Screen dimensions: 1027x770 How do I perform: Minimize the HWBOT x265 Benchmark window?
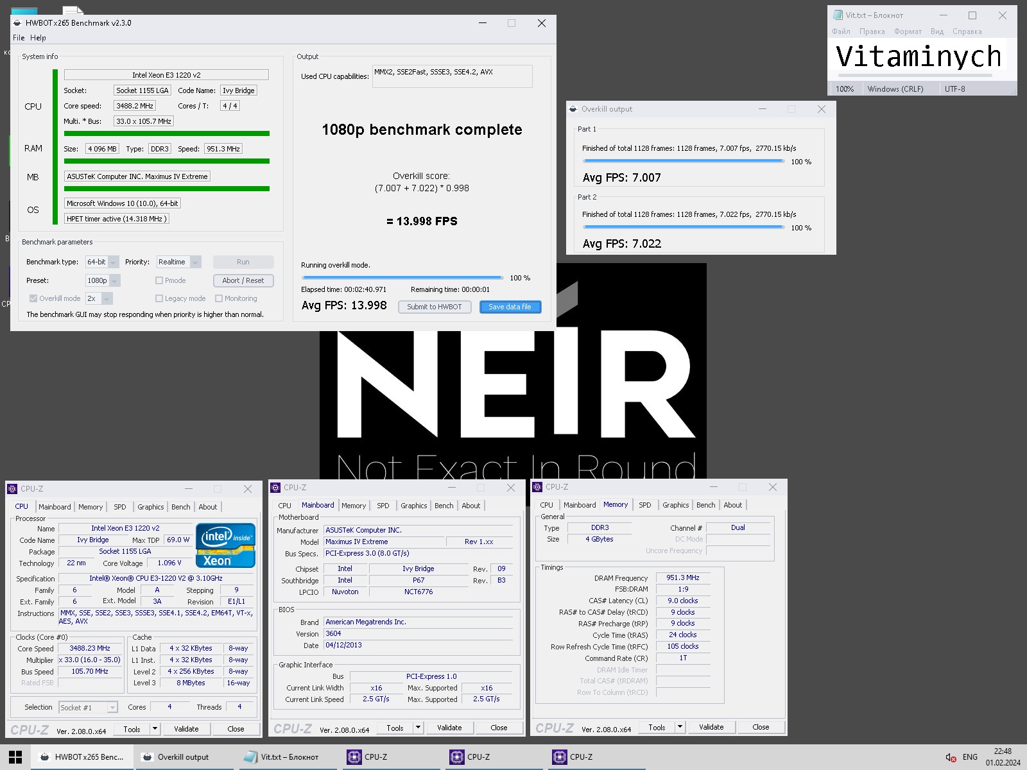tap(483, 23)
